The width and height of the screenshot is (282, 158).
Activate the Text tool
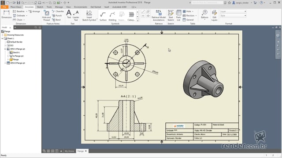coord(69,14)
